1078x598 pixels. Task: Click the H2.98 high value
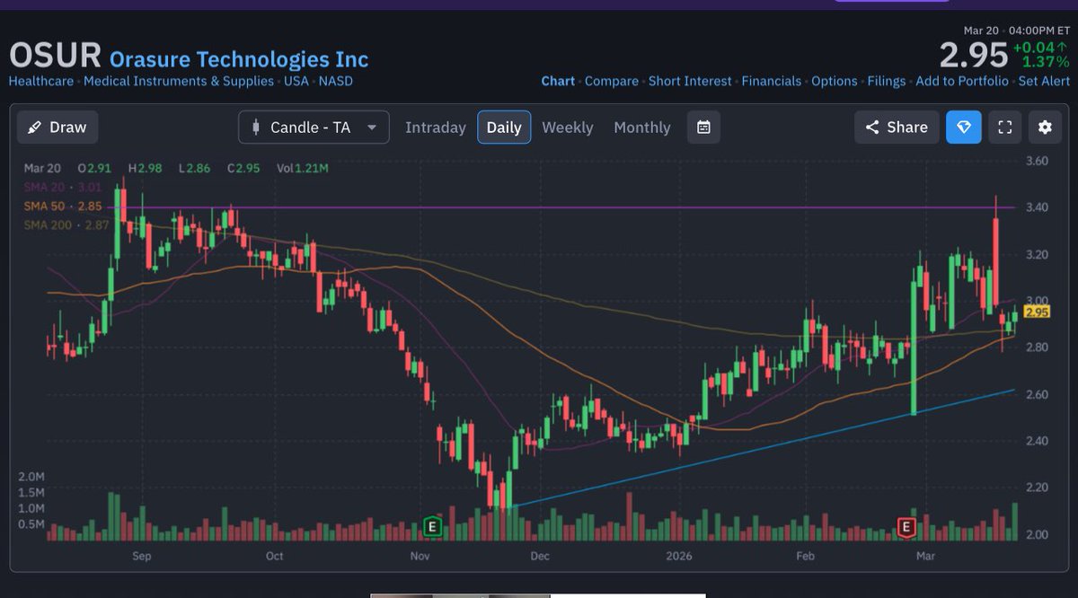(x=146, y=168)
